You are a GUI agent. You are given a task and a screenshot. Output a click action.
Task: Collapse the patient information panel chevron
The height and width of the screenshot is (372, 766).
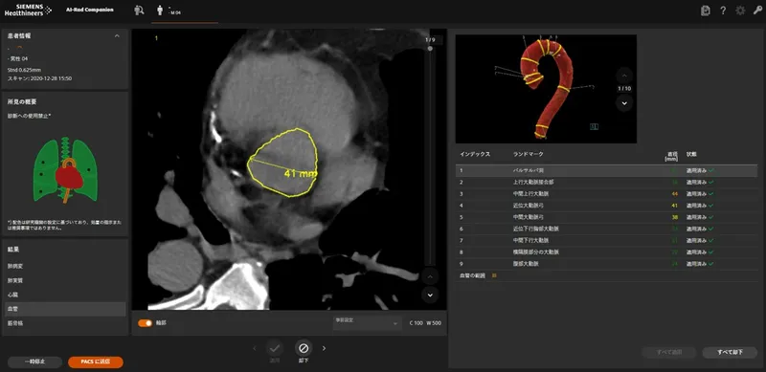point(117,35)
